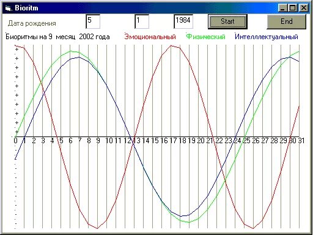Click day 20 on the axis
The image size is (313, 235).
click(201, 141)
